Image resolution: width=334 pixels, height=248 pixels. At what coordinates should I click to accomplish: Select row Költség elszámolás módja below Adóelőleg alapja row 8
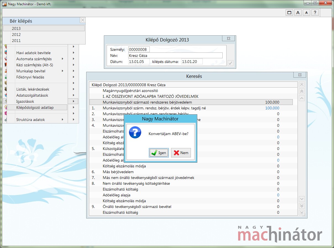point(191,201)
